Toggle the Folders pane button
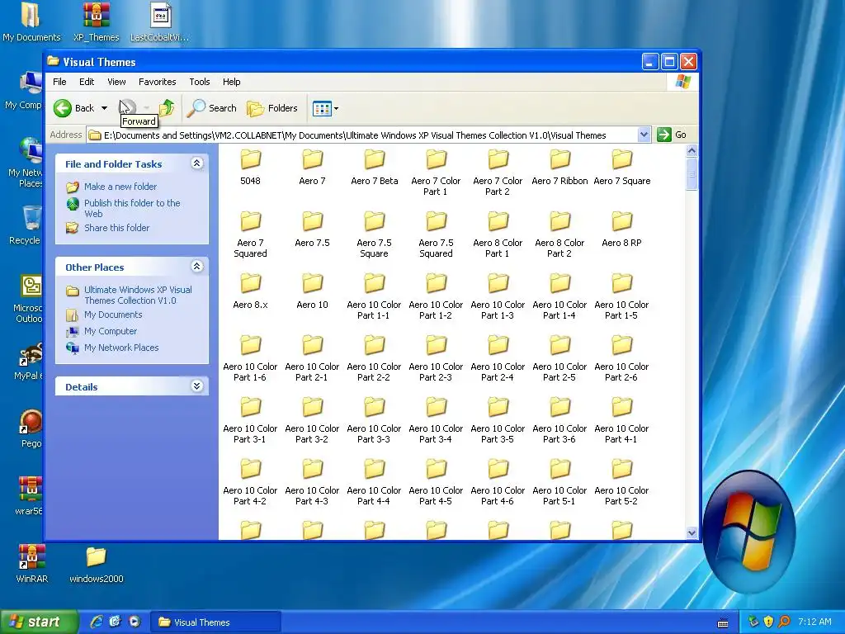Viewport: 845px width, 634px height. pyautogui.click(x=272, y=108)
